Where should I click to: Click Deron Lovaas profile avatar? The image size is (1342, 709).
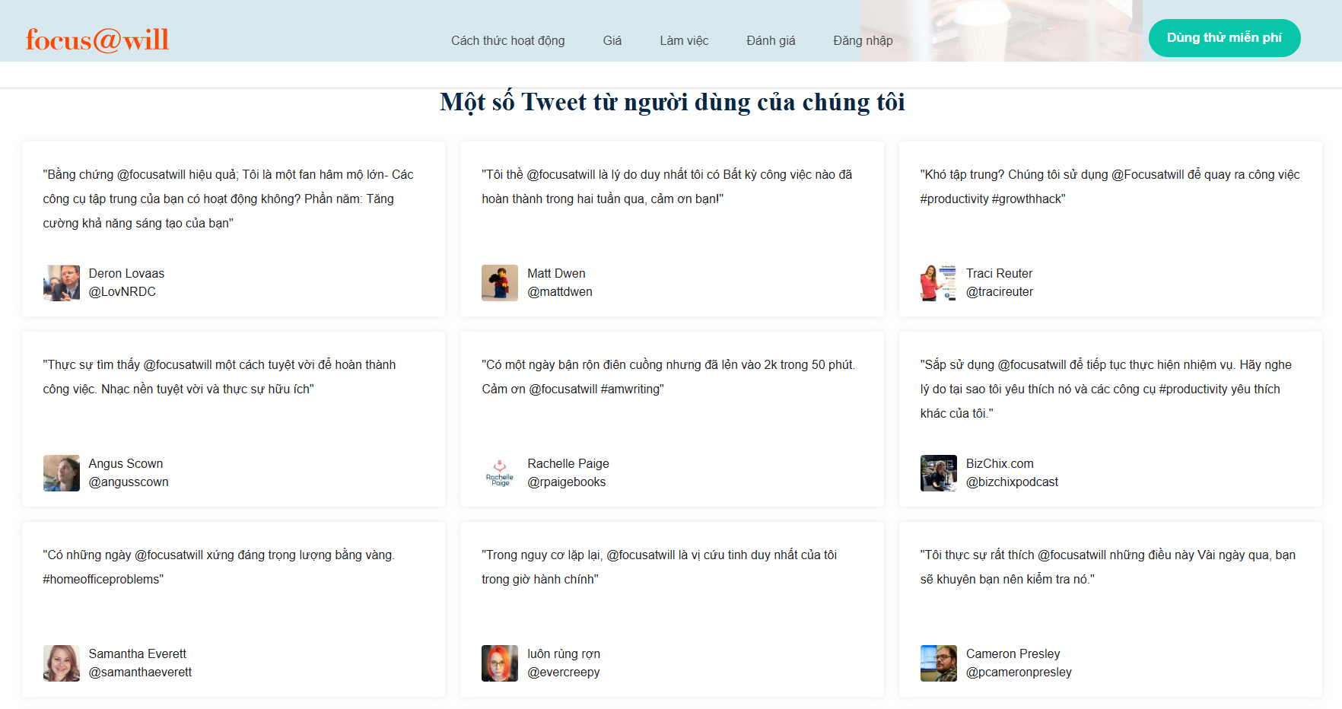pos(62,283)
